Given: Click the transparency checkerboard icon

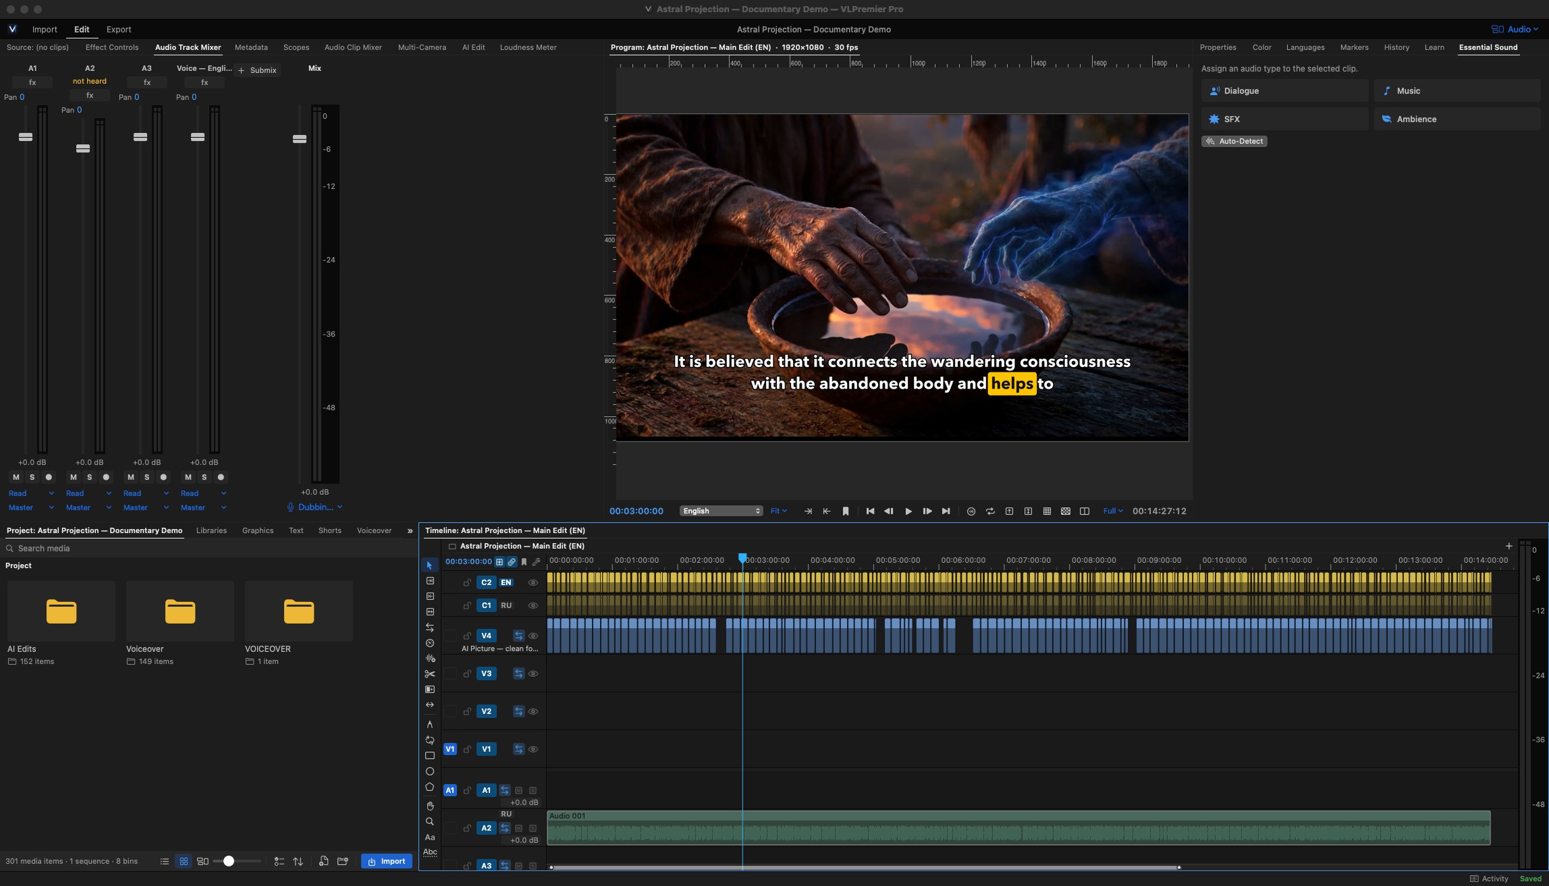Looking at the screenshot, I should pyautogui.click(x=1066, y=511).
